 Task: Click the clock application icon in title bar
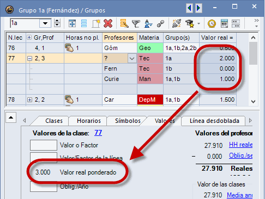[x=9, y=9]
